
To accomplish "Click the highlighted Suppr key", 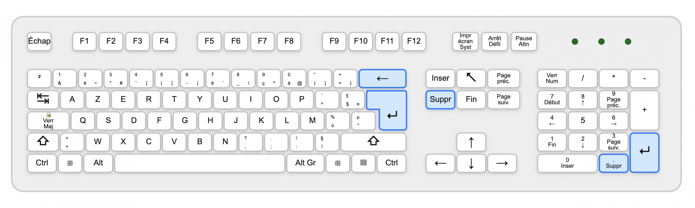I will (x=440, y=100).
